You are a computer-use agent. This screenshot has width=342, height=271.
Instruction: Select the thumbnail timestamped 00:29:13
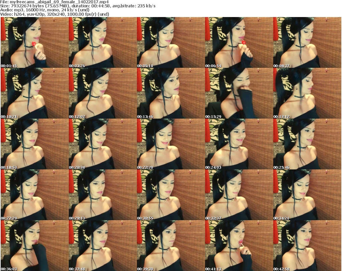103,195
